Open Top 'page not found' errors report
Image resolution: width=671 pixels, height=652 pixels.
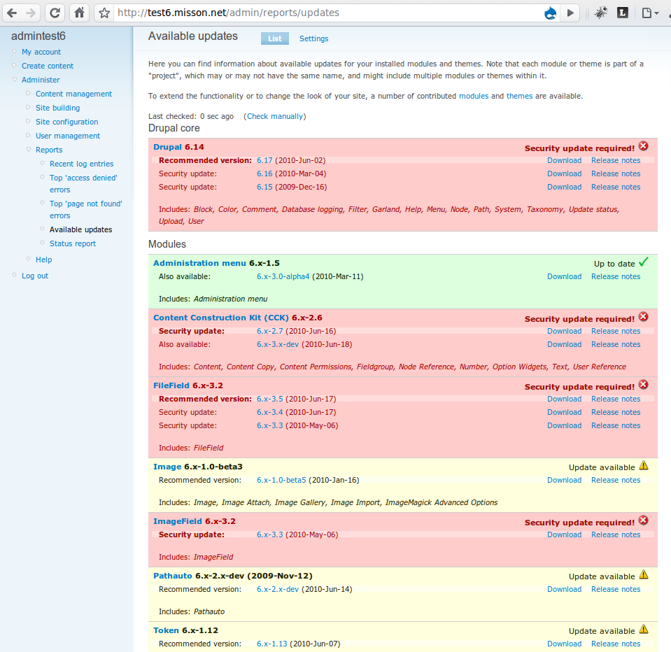coord(85,210)
